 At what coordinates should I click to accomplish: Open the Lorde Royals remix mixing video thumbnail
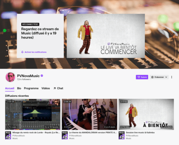click(33, 114)
